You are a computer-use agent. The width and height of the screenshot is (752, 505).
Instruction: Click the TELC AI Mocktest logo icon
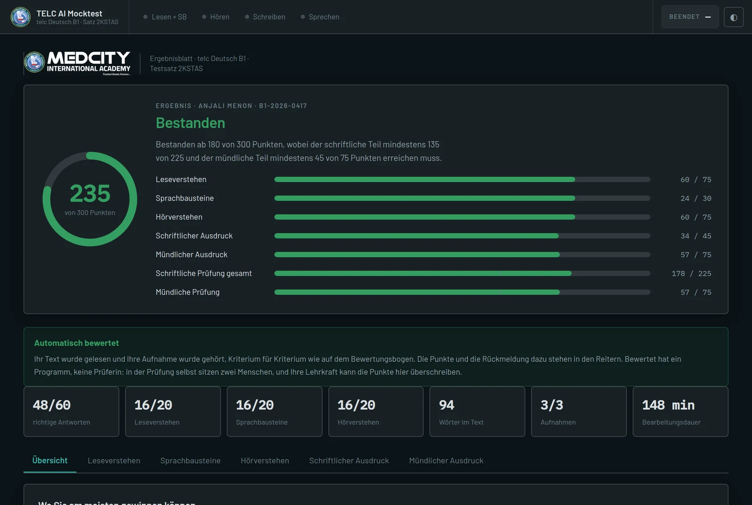coord(21,17)
